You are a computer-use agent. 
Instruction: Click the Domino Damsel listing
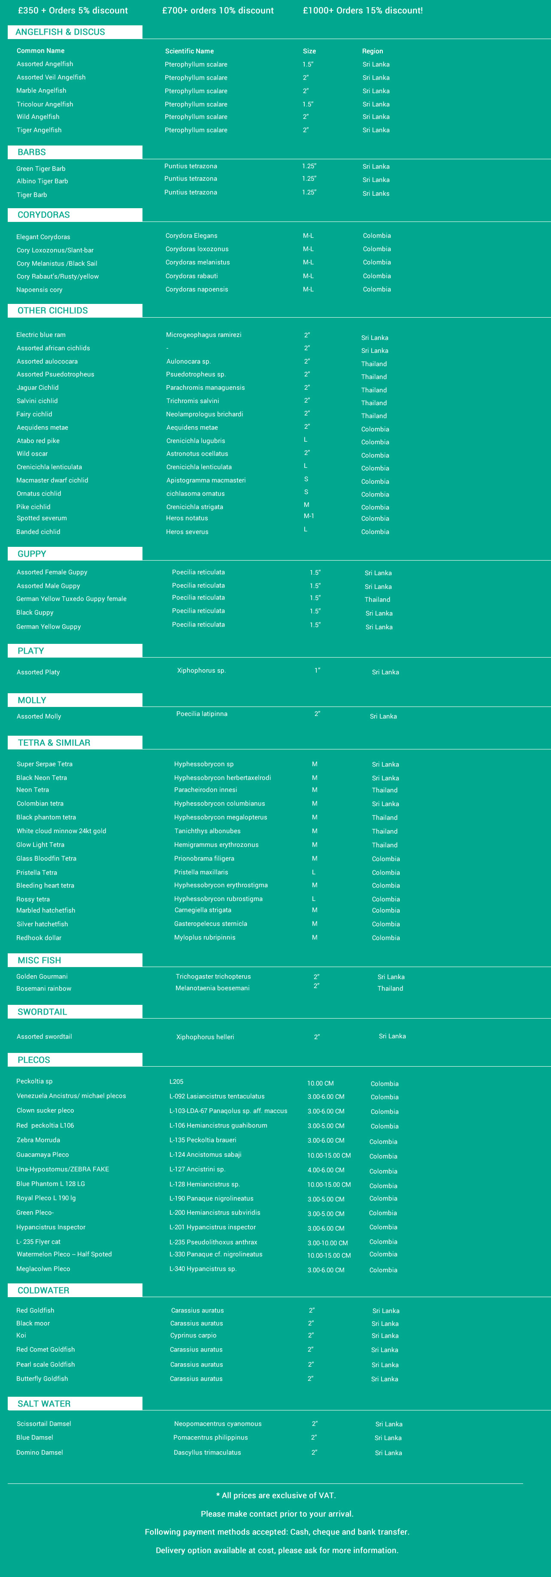(40, 1452)
